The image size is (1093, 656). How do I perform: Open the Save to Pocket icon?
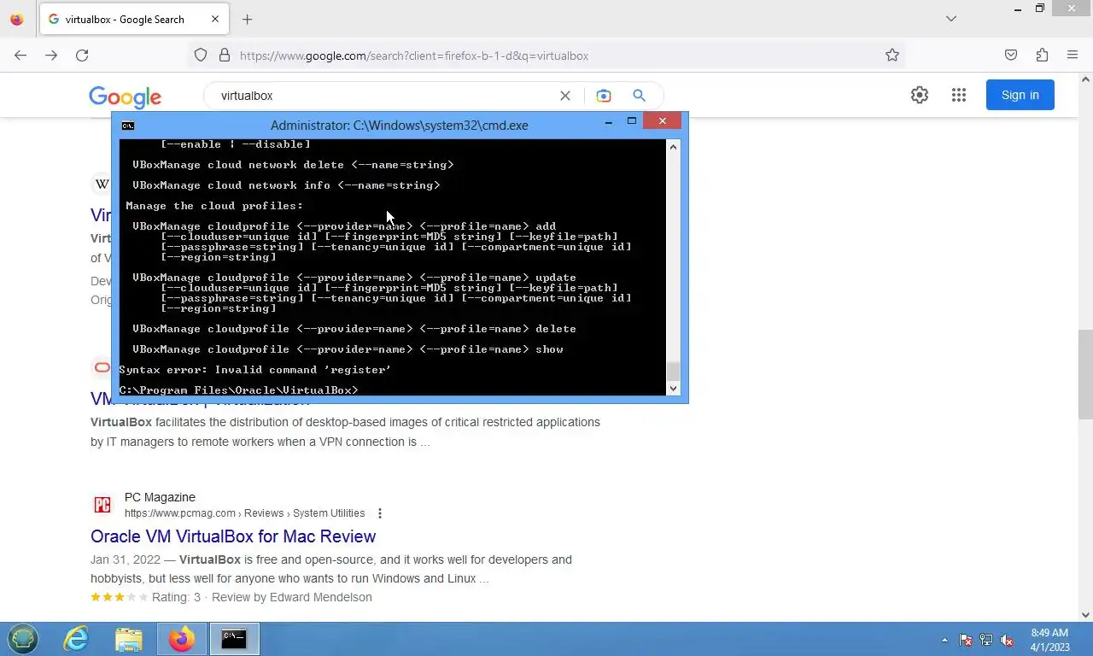point(1011,56)
